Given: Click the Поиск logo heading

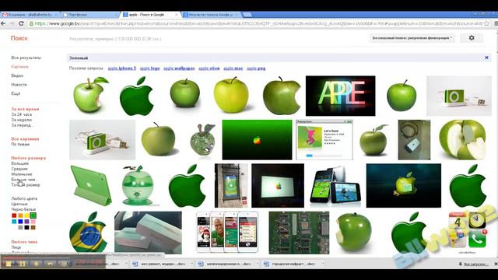Looking at the screenshot, I should (19, 38).
